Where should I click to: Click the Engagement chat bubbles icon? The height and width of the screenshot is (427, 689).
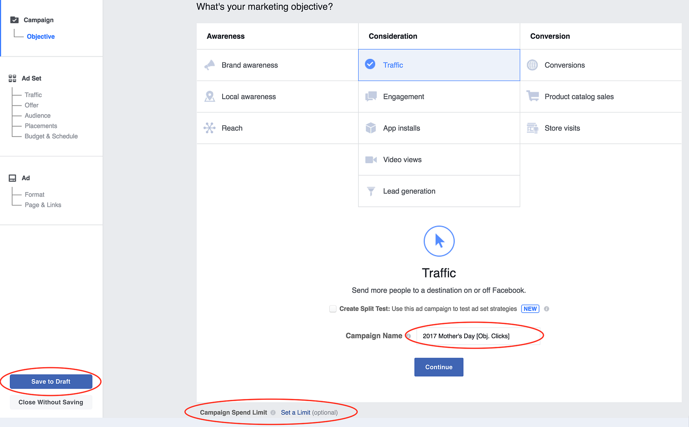pos(371,97)
